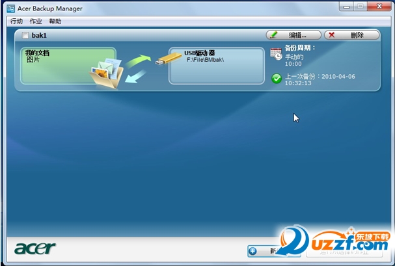Minimize the Acer Backup Manager window
Viewport: 395px width, 266px height.
click(347, 7)
